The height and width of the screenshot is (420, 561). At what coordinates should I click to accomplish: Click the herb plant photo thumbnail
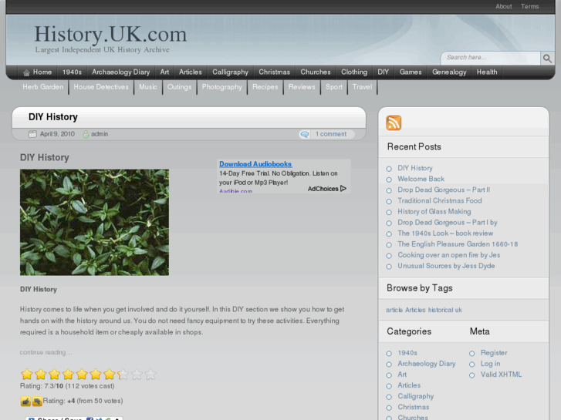pyautogui.click(x=94, y=223)
